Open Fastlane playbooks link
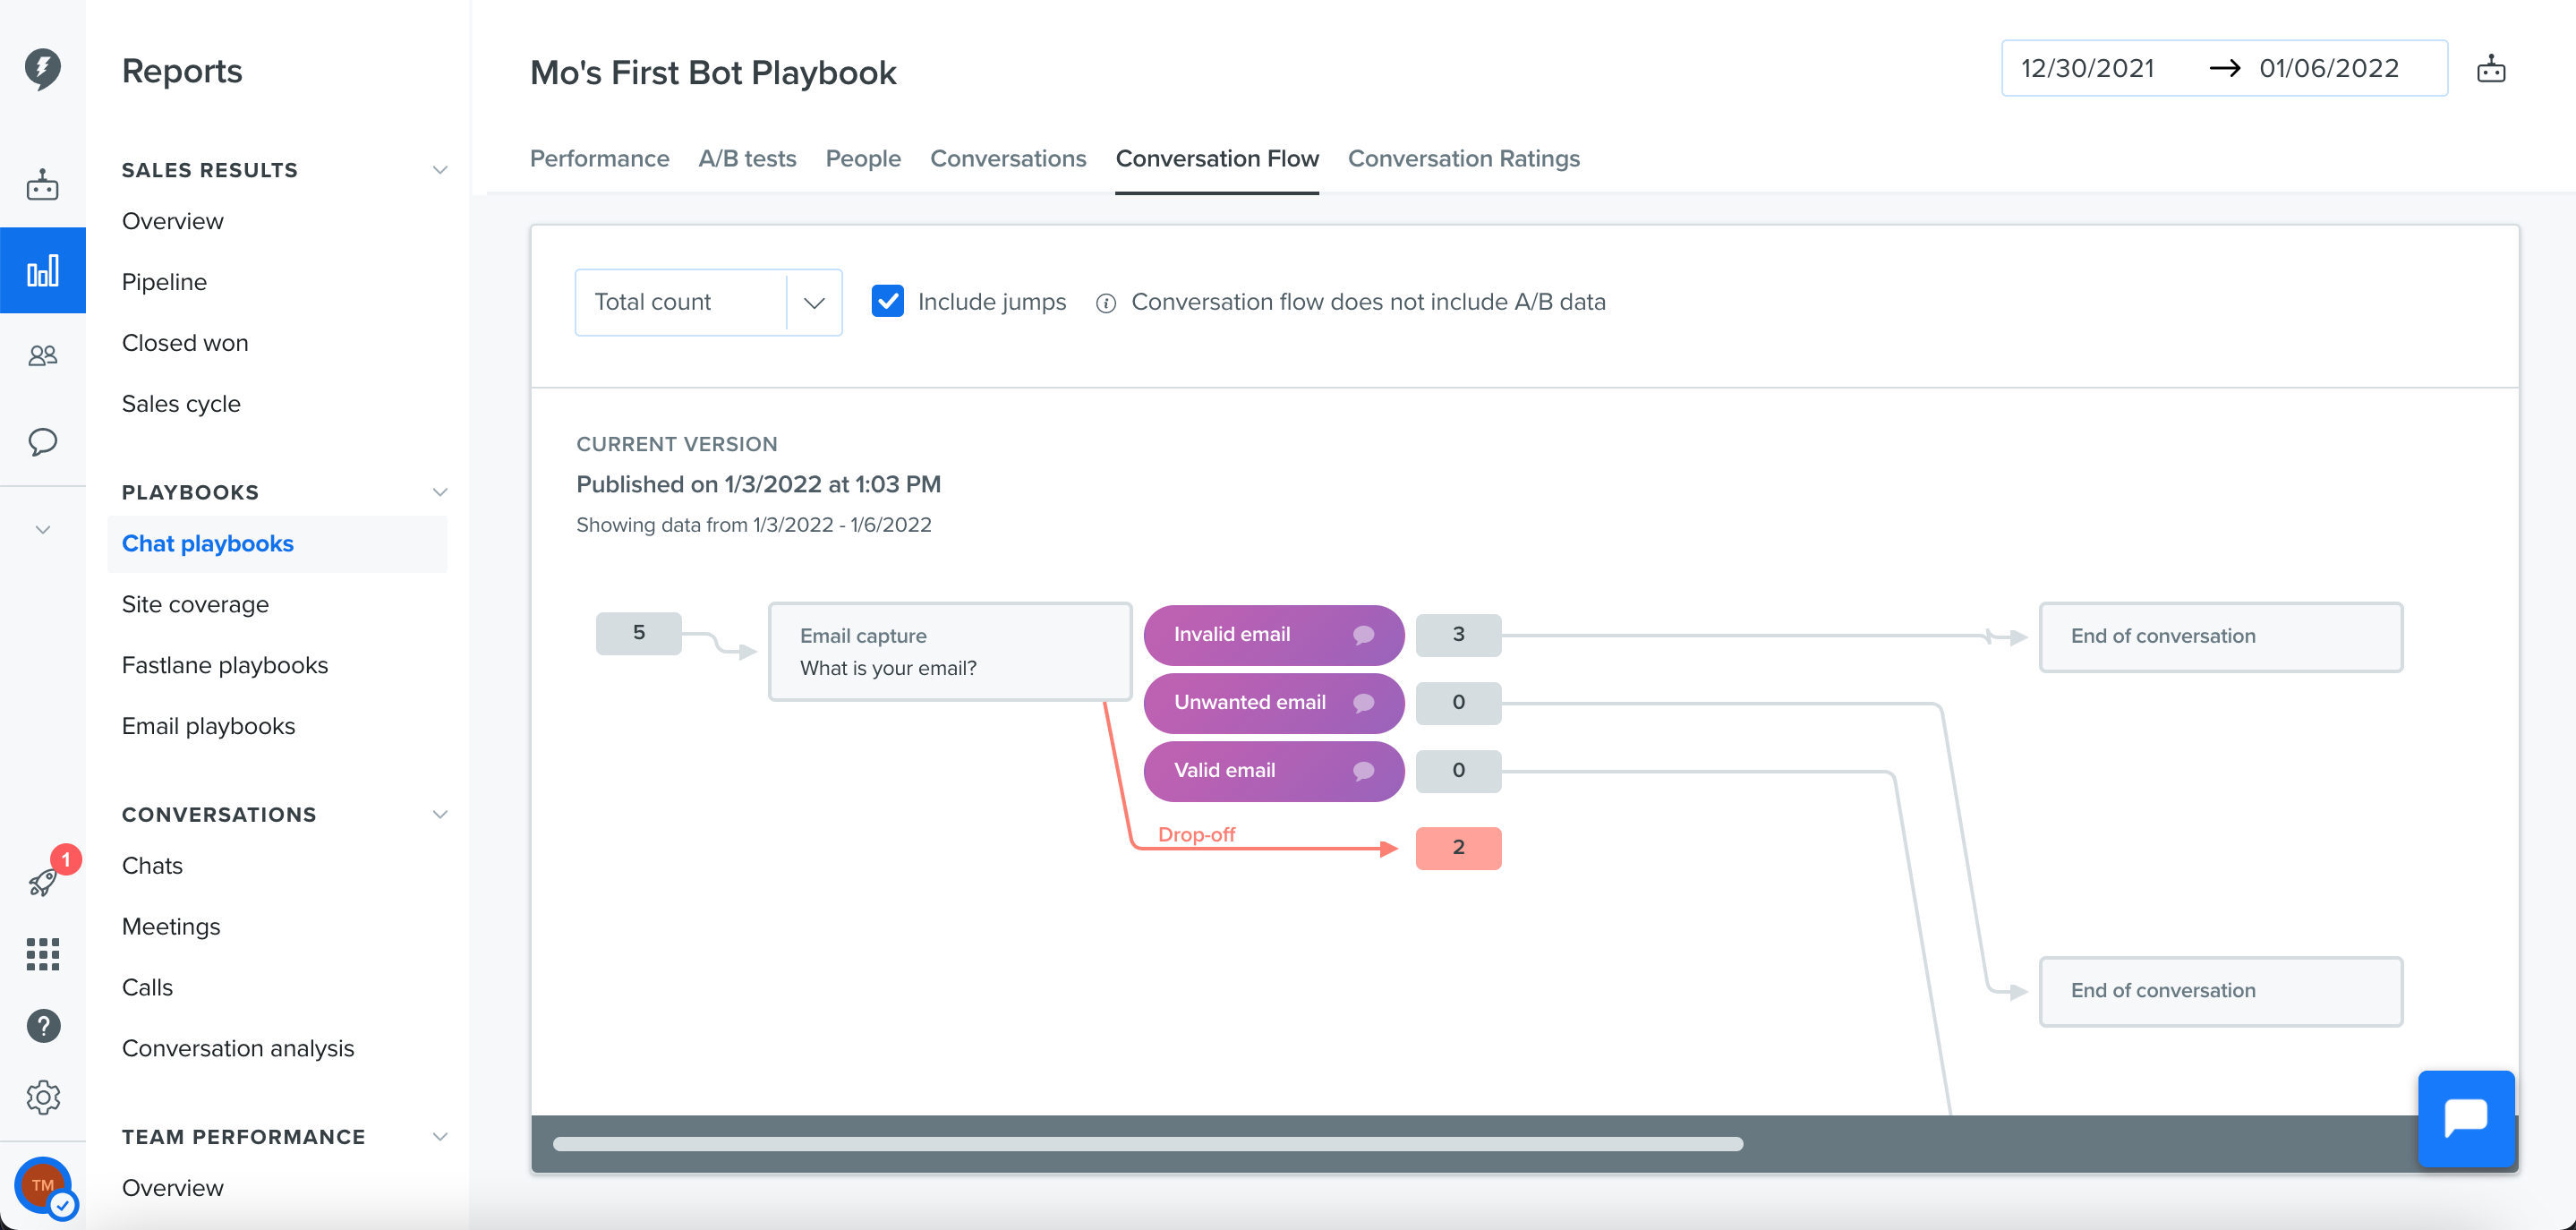 pyautogui.click(x=225, y=665)
